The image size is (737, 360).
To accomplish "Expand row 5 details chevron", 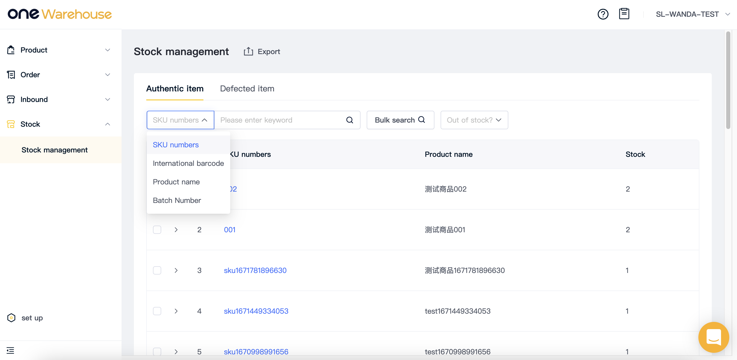I will tap(176, 352).
